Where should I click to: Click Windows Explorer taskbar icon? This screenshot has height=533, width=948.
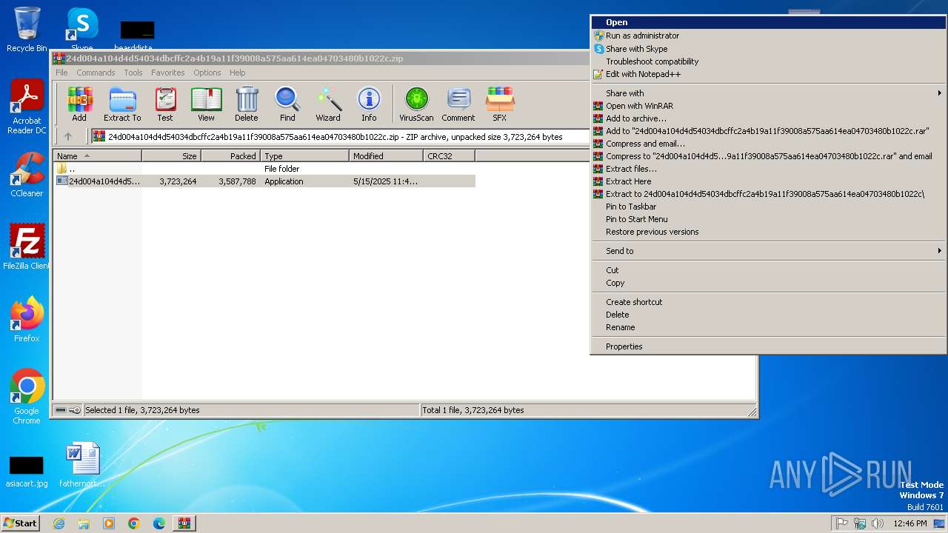84,523
